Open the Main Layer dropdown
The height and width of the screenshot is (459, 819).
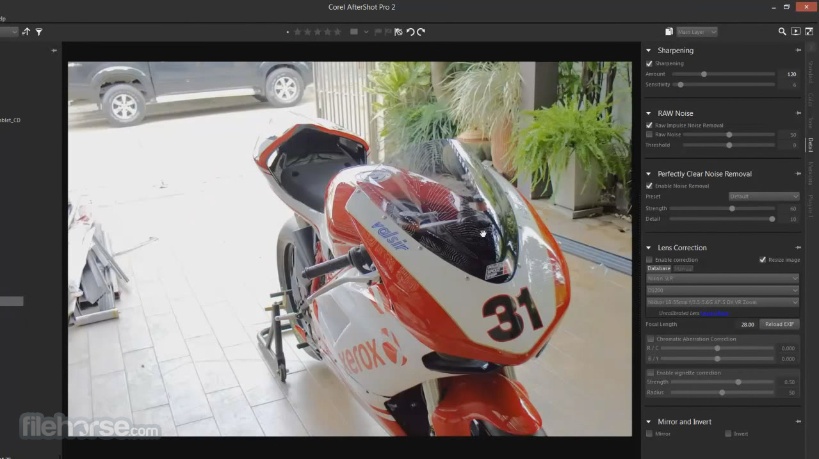[697, 31]
